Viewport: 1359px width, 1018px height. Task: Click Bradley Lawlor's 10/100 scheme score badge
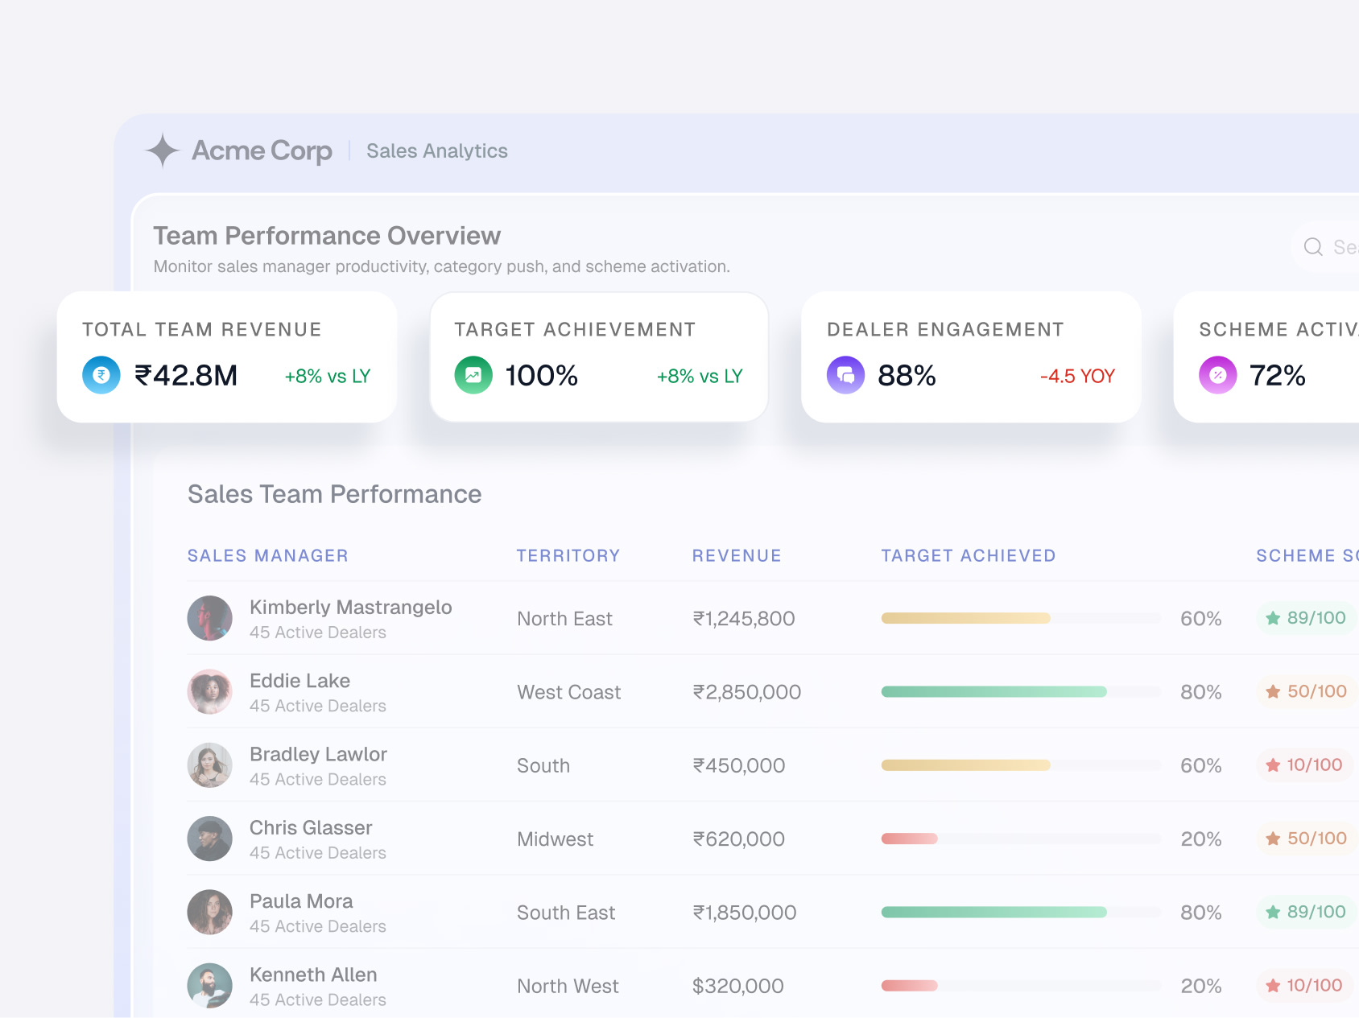1304,765
